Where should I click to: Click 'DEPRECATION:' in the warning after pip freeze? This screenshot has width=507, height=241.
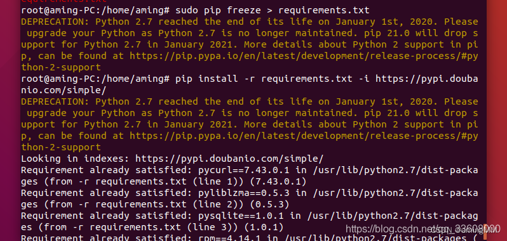[55, 22]
